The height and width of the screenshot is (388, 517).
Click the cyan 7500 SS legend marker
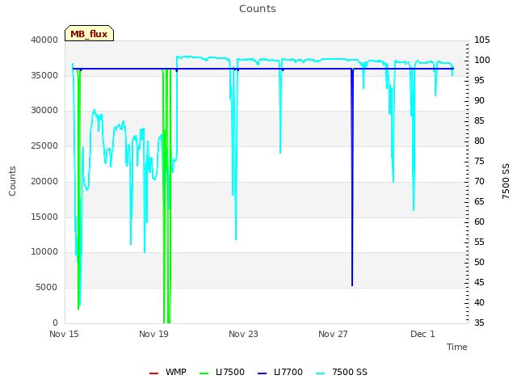tap(321, 373)
